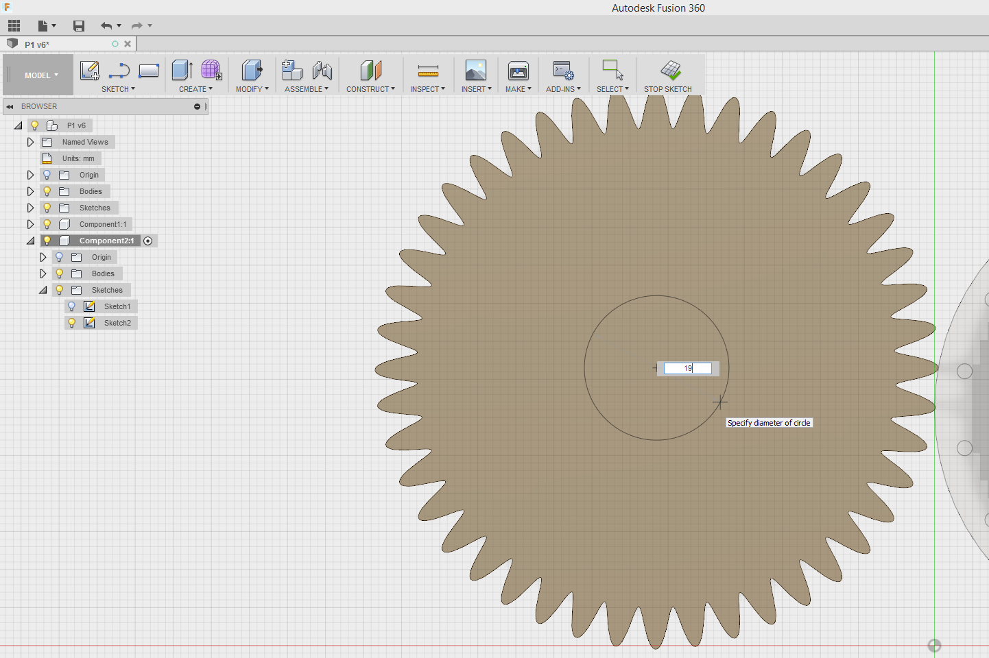
Task: Open the MODIFY menu
Action: click(252, 89)
